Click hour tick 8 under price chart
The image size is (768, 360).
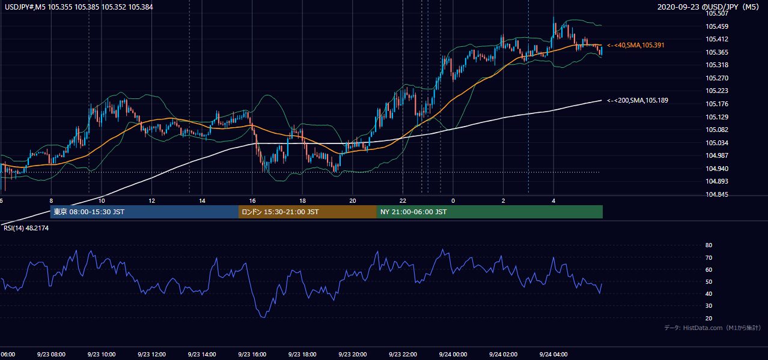[51, 201]
